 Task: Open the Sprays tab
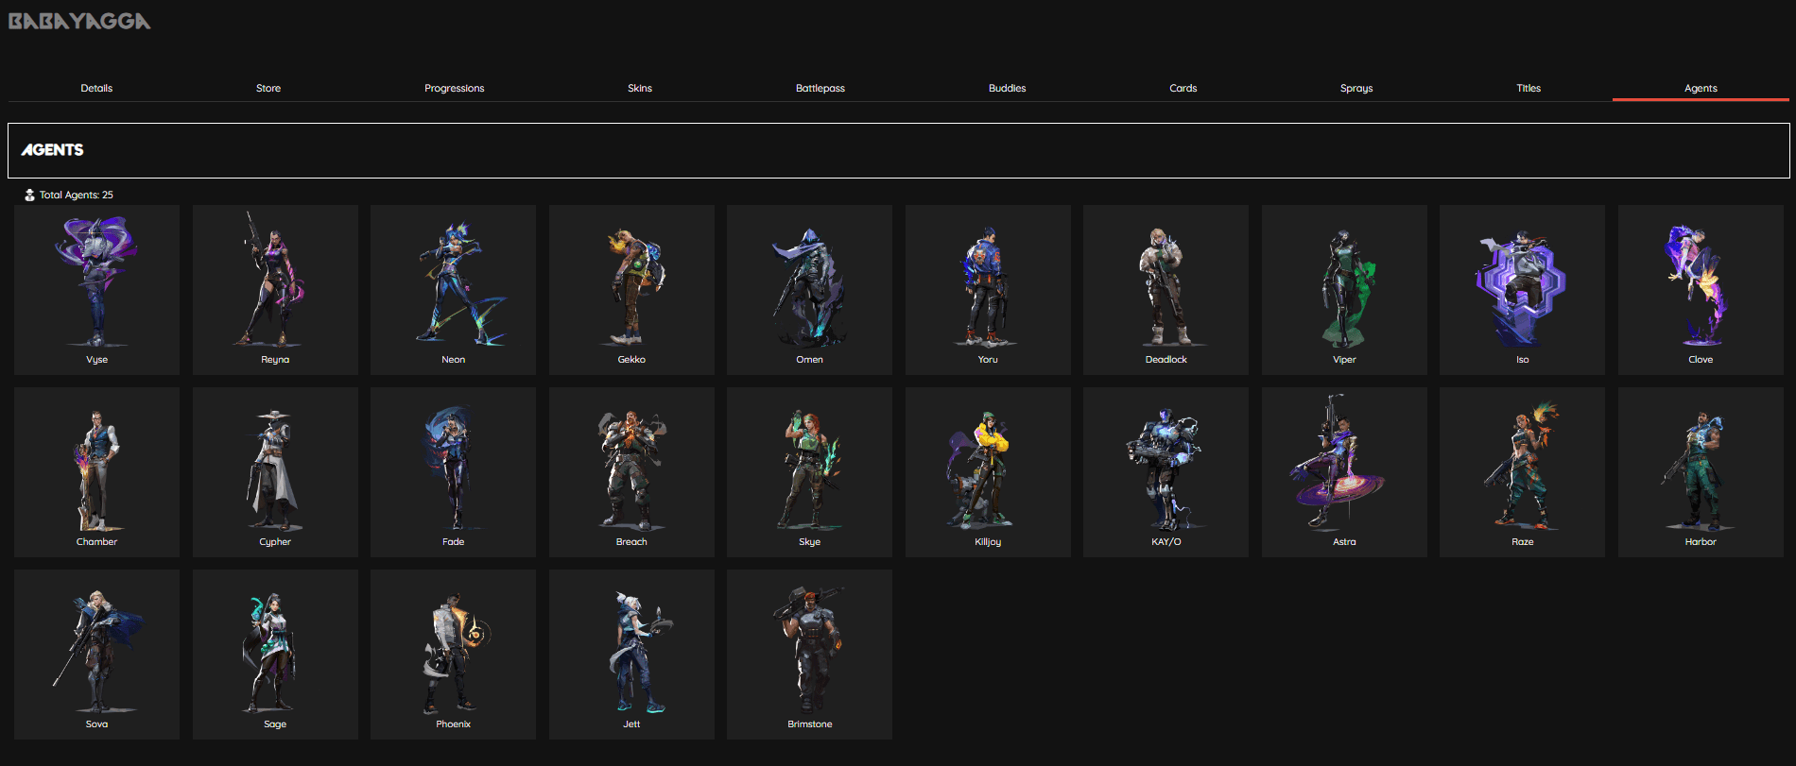[x=1356, y=88]
